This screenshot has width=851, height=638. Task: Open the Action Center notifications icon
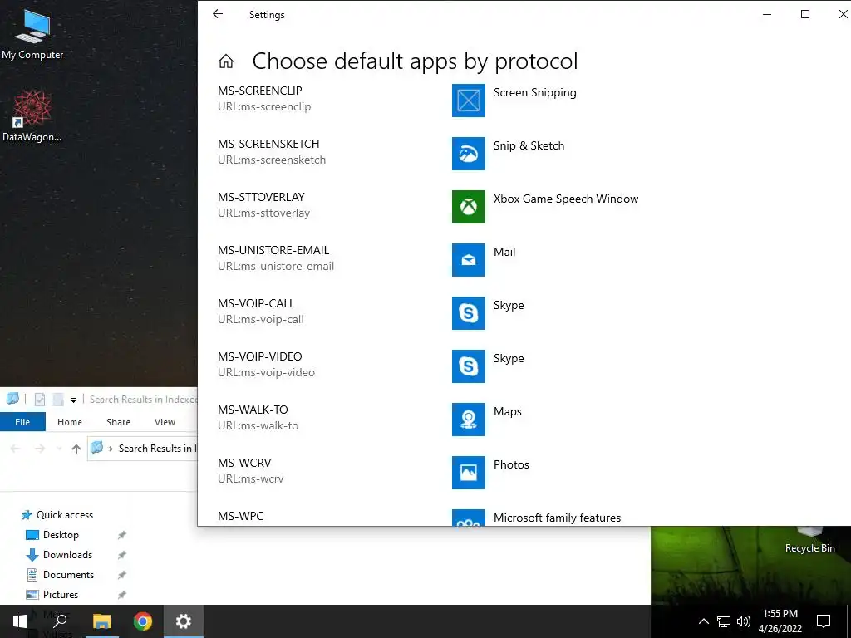coord(824,621)
